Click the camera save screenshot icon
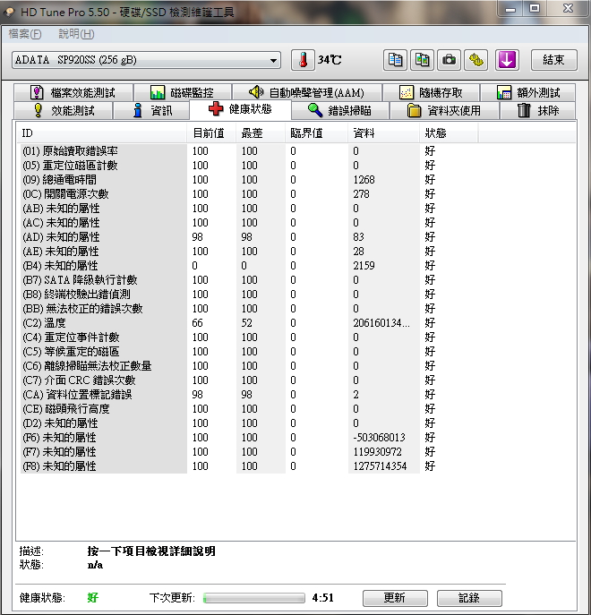Screen dimensions: 591x615 (x=449, y=60)
